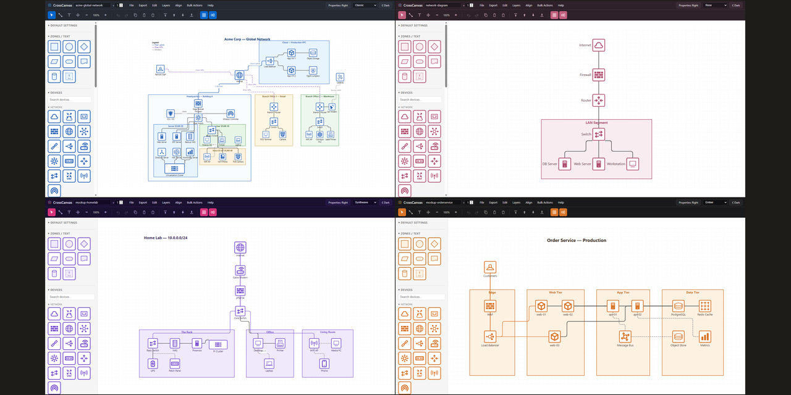Open Help menu in network-diagram window
This screenshot has height=395, width=791.
point(560,5)
